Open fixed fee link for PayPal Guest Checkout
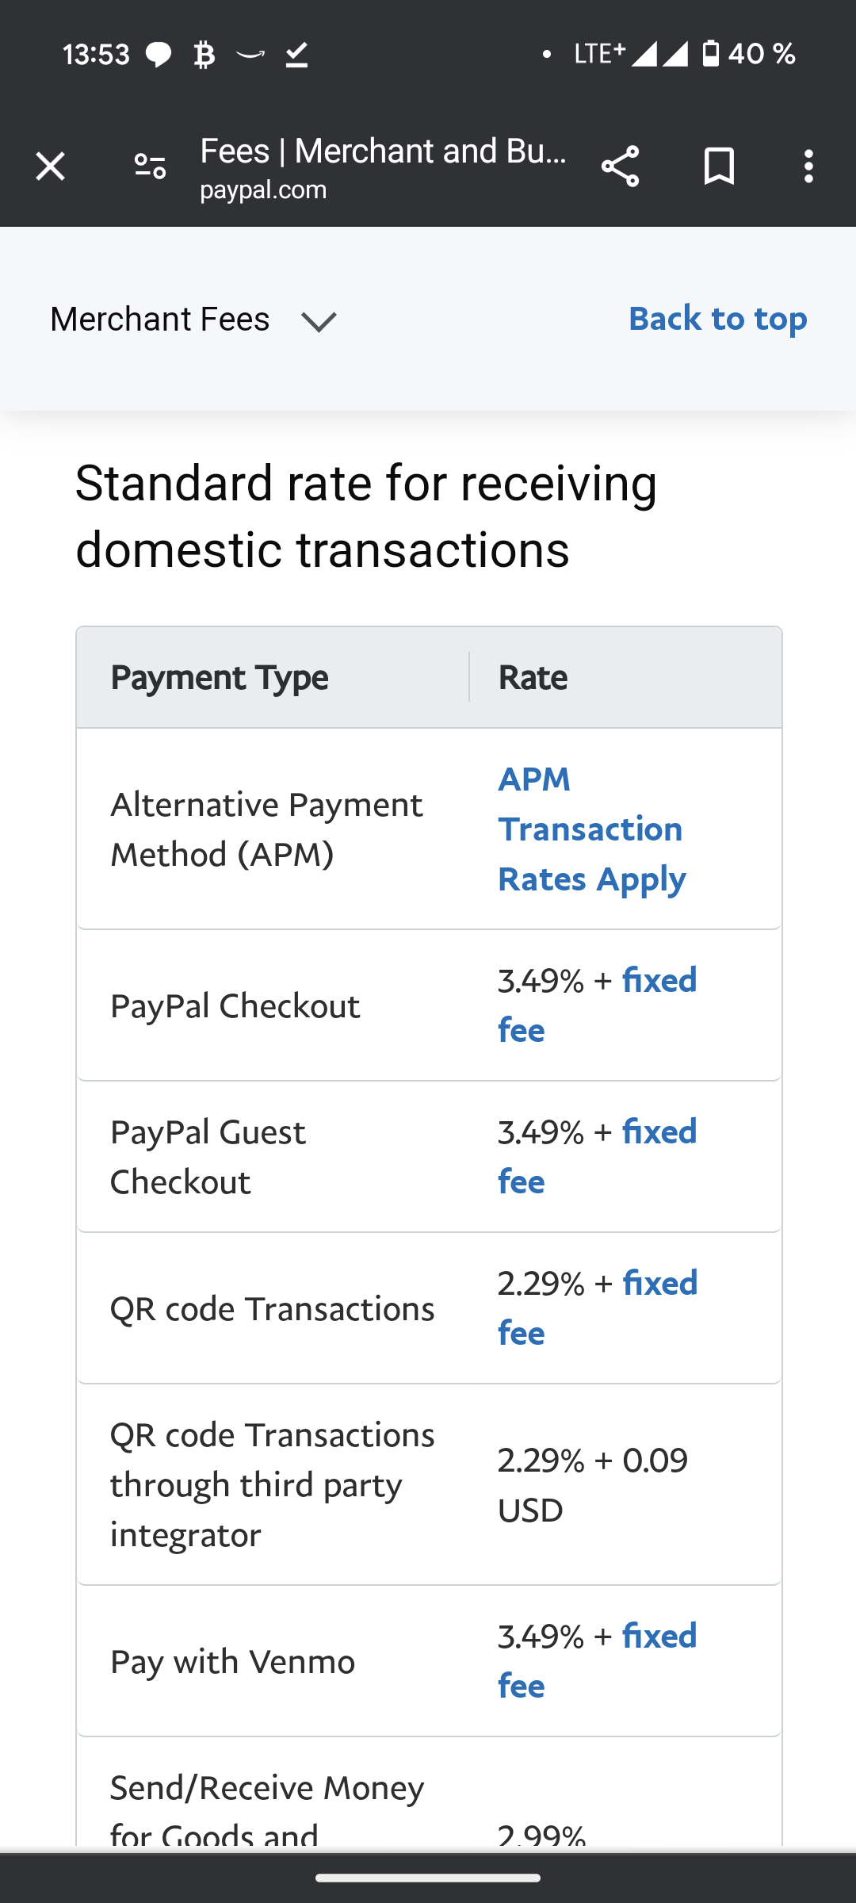Screen dimensions: 856x1903 (659, 1132)
